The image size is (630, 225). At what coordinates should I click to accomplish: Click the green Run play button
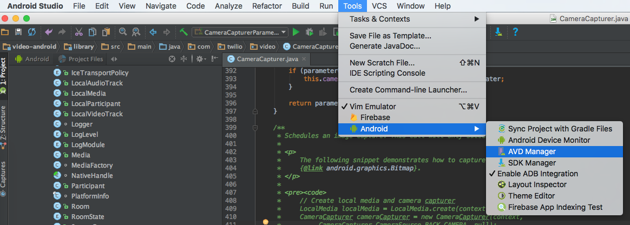point(296,32)
